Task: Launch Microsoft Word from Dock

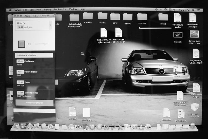Action: 107,127
